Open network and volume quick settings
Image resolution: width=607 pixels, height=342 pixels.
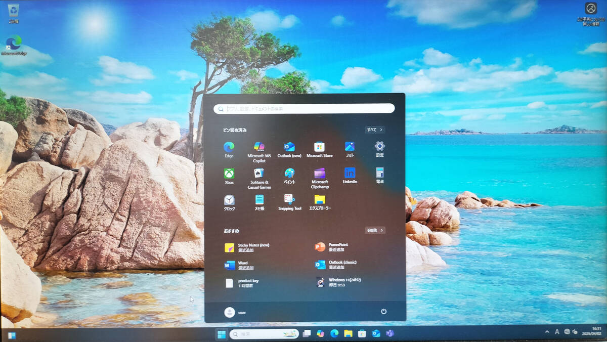pos(571,332)
